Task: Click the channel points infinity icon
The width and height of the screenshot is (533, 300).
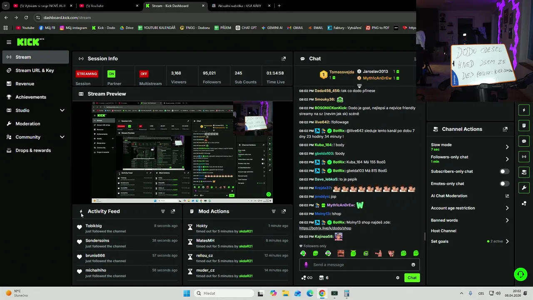Action: pos(307,278)
